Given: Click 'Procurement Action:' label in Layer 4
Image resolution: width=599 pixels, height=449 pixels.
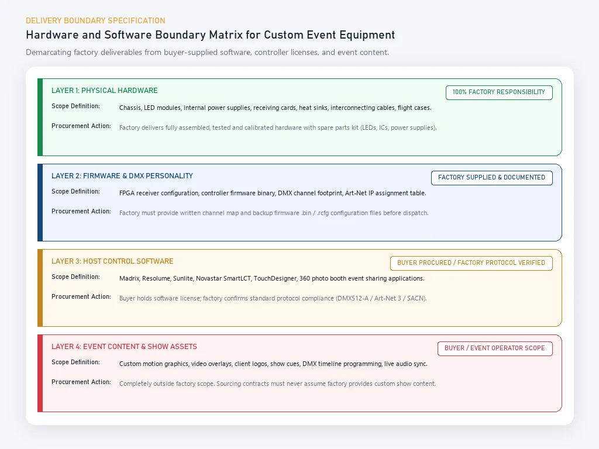Looking at the screenshot, I should pyautogui.click(x=81, y=382).
